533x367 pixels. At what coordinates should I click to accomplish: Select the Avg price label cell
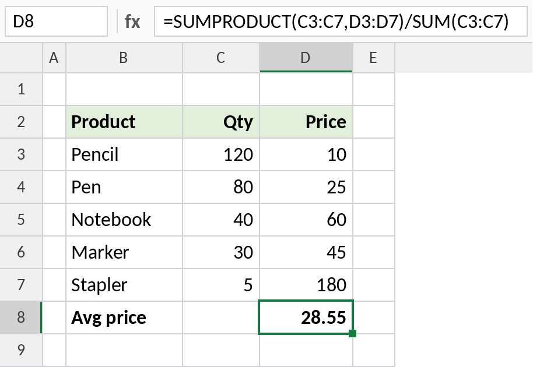[x=124, y=317]
